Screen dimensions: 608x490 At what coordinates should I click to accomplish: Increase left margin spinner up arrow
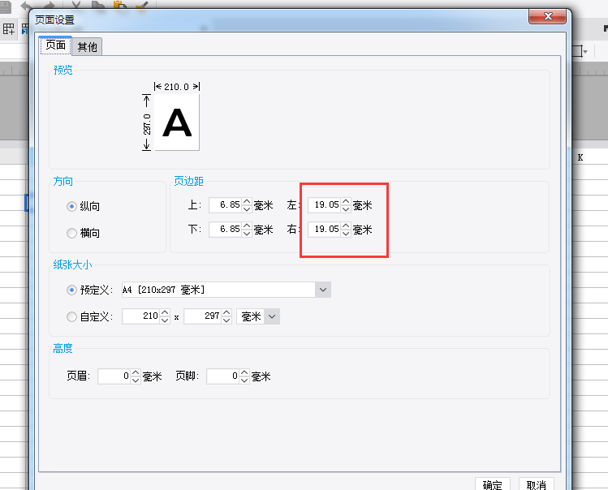[346, 201]
